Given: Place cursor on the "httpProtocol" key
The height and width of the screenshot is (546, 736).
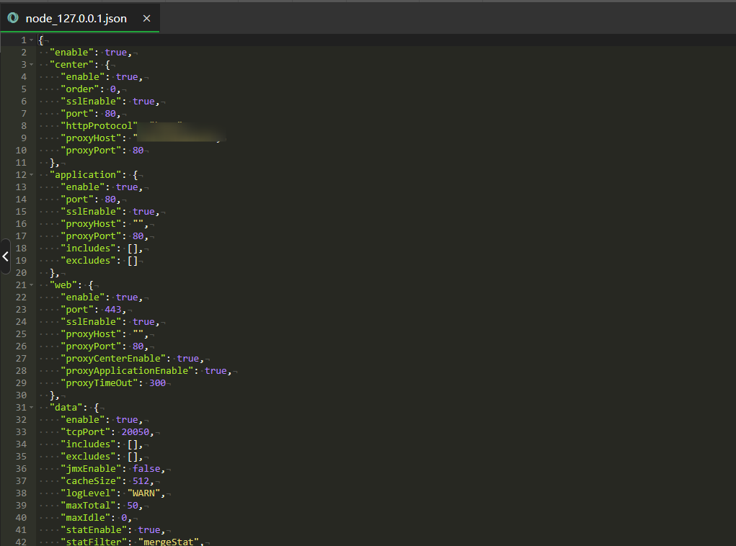Looking at the screenshot, I should [x=99, y=126].
